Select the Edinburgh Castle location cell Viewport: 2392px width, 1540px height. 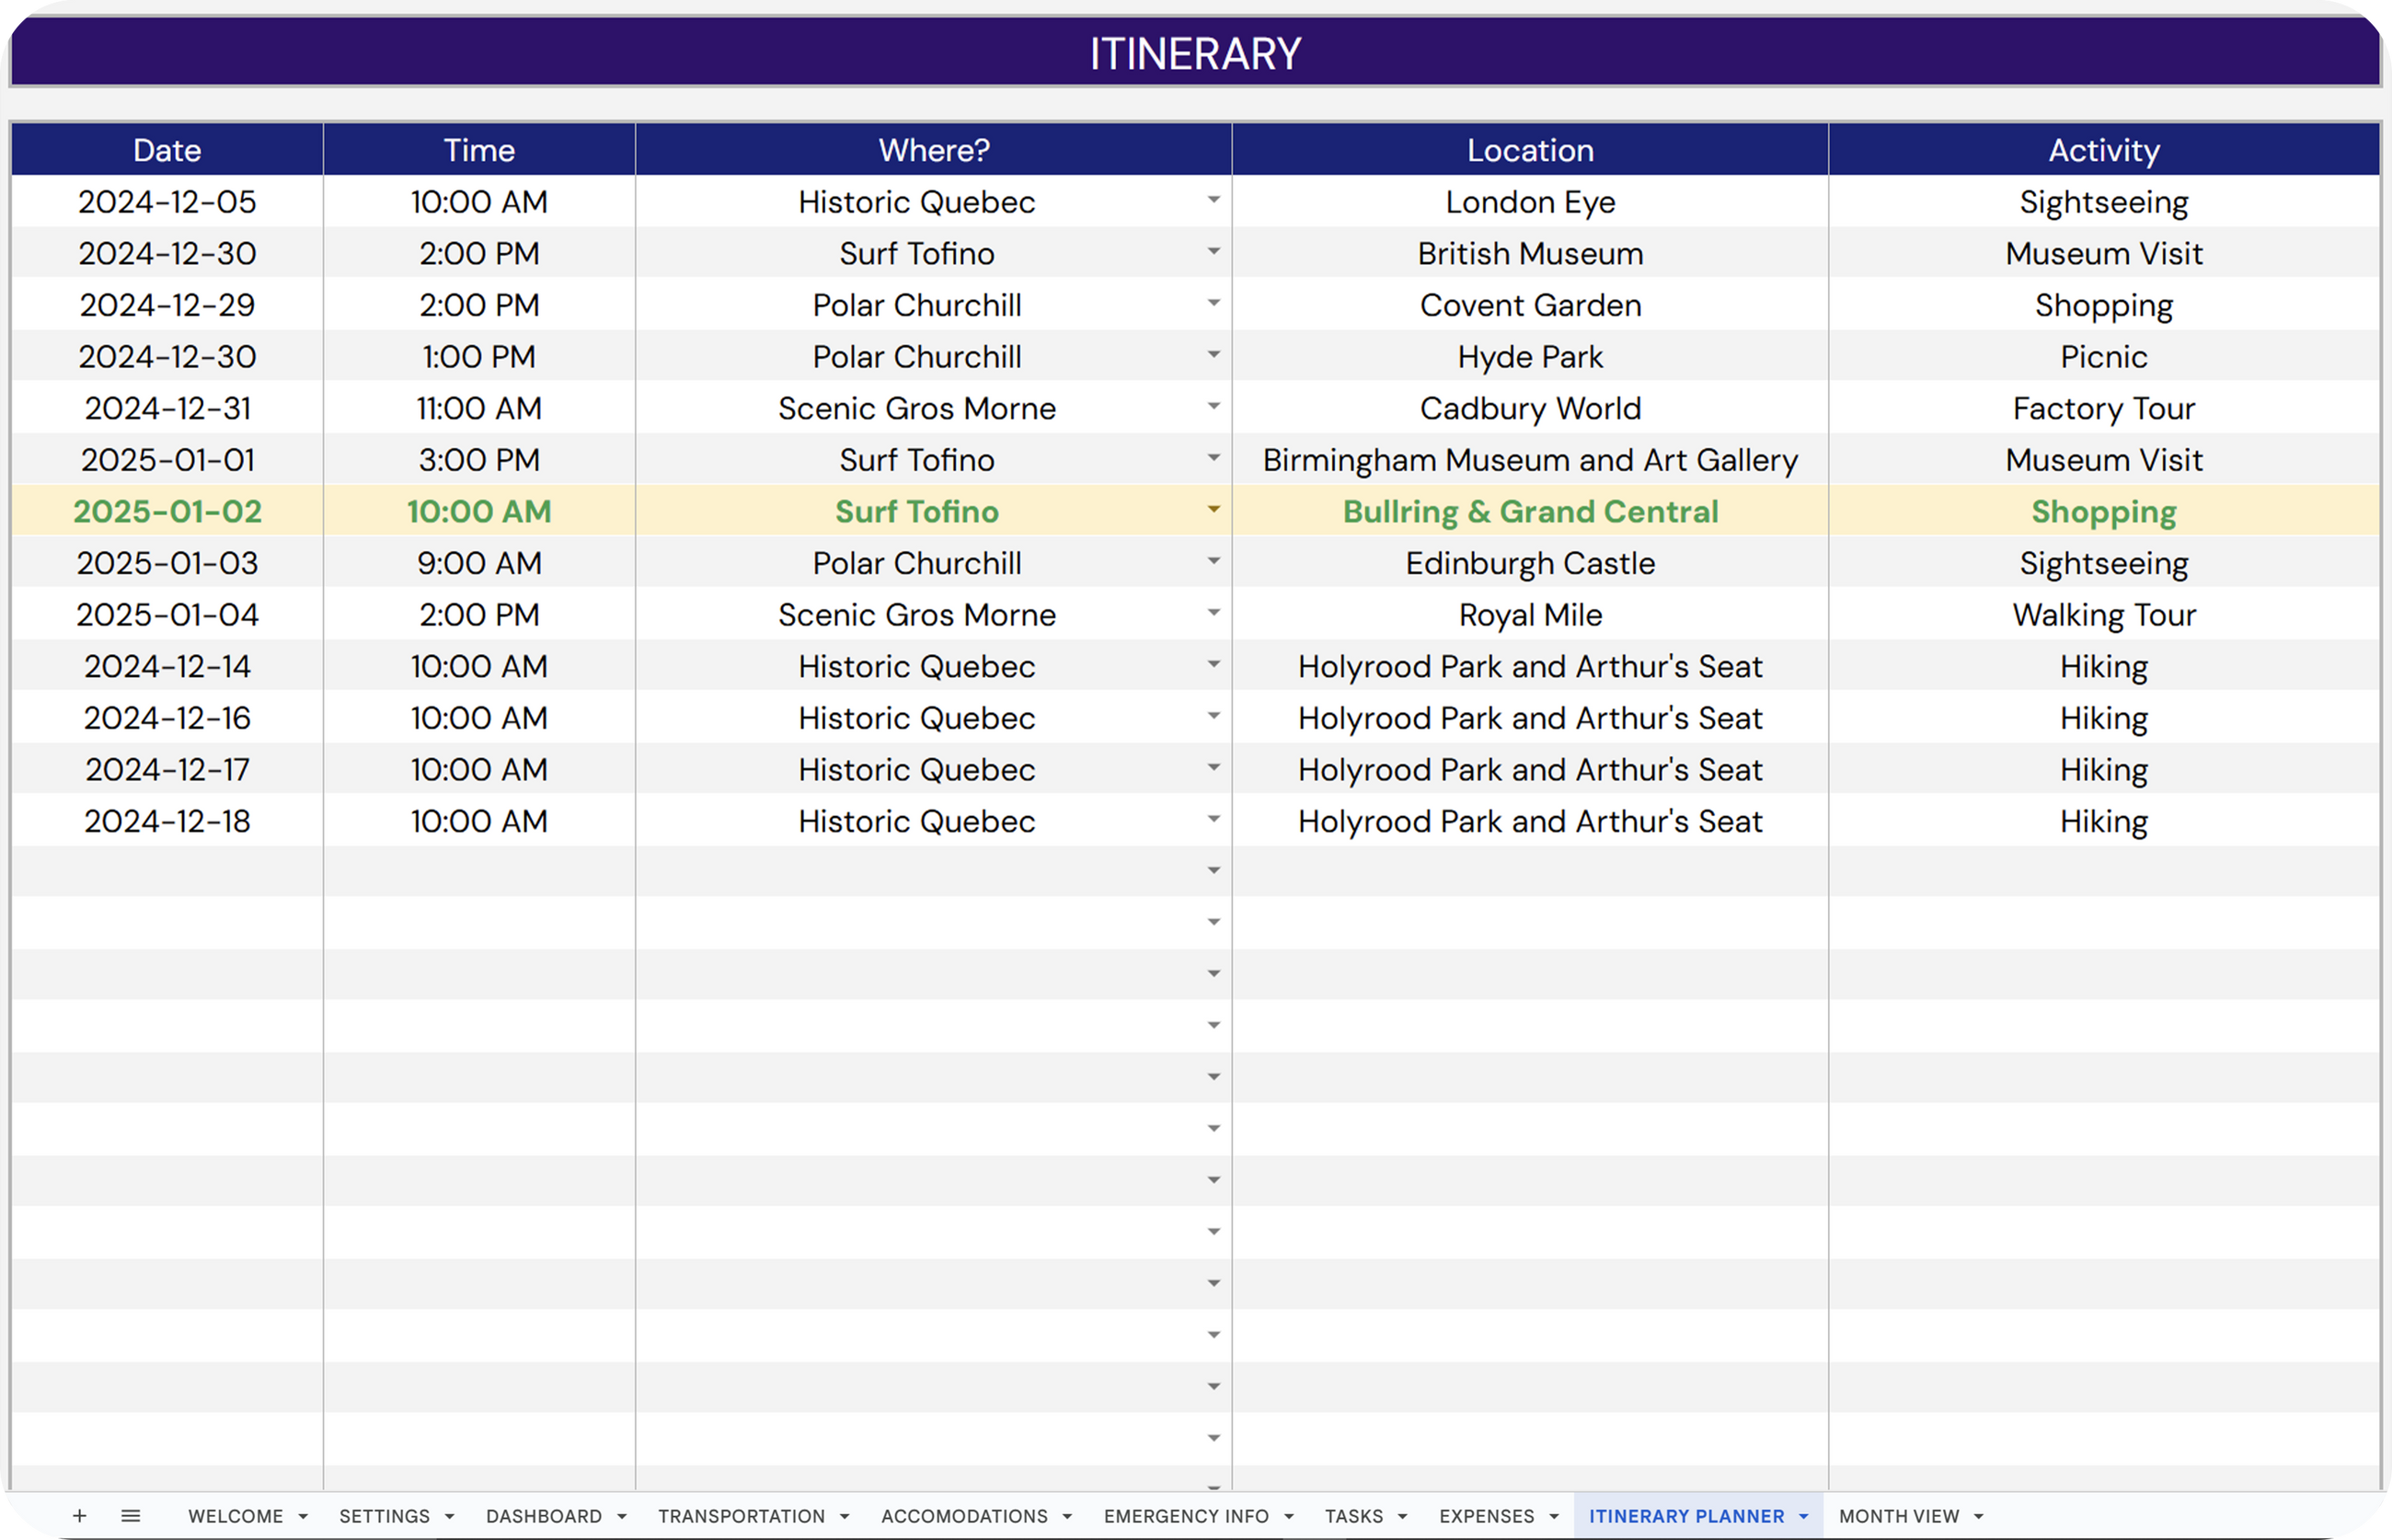1530,563
